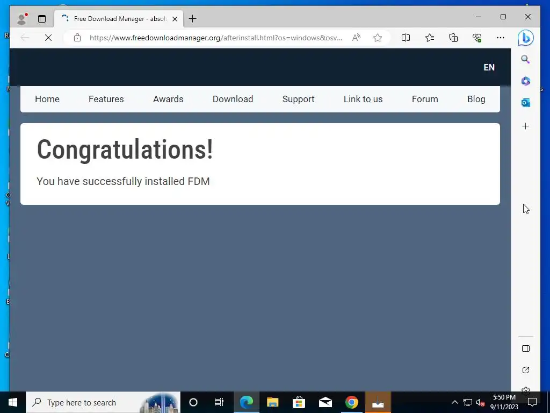The height and width of the screenshot is (413, 550).
Task: Open Mail app from taskbar
Action: click(325, 402)
